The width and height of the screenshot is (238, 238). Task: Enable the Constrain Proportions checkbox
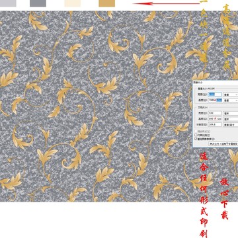196,135
